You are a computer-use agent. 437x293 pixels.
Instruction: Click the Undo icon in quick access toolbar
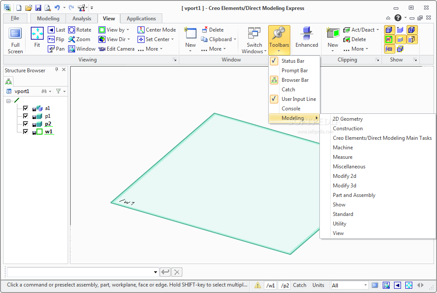(x=57, y=8)
